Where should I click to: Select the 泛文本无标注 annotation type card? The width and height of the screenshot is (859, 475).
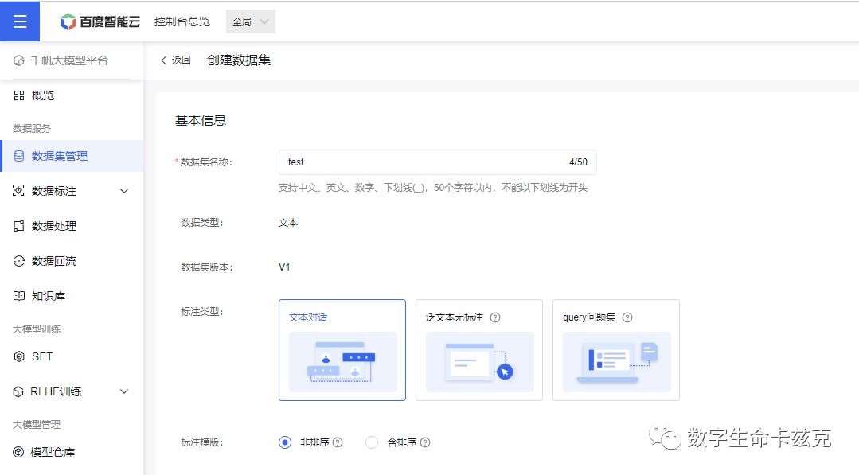click(x=479, y=350)
